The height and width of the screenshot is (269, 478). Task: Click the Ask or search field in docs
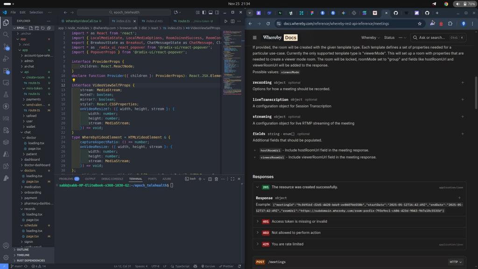tap(438, 37)
